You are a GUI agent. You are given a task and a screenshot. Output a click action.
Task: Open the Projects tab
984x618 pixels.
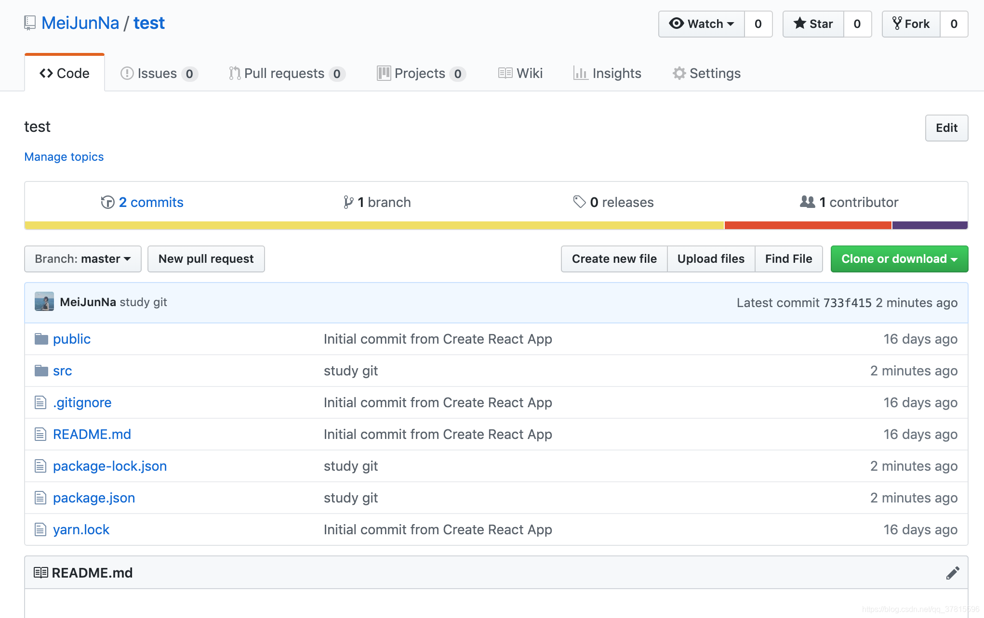point(421,73)
